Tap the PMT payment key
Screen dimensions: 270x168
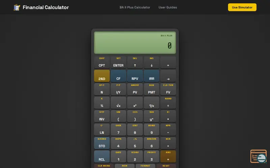point(152,89)
